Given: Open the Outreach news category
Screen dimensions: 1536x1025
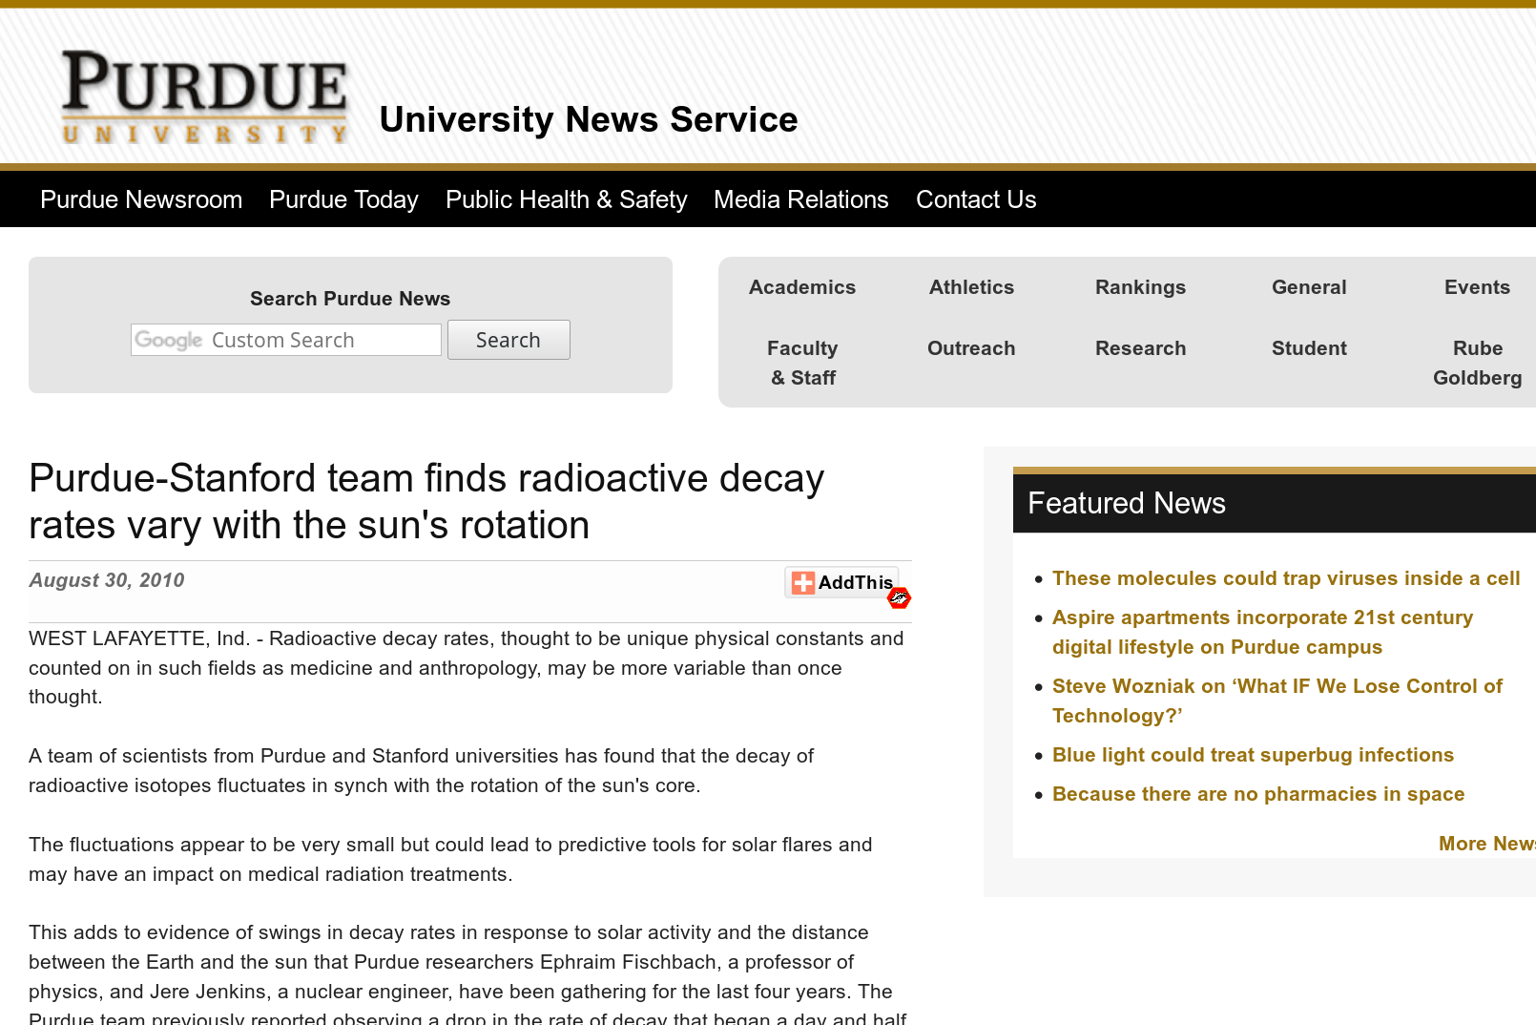Looking at the screenshot, I should (971, 348).
